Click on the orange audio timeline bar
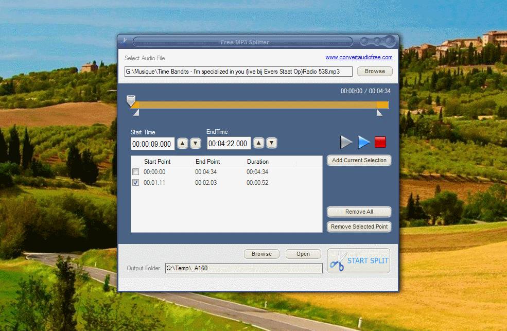Viewport: 507px width, 331px height. (259, 104)
